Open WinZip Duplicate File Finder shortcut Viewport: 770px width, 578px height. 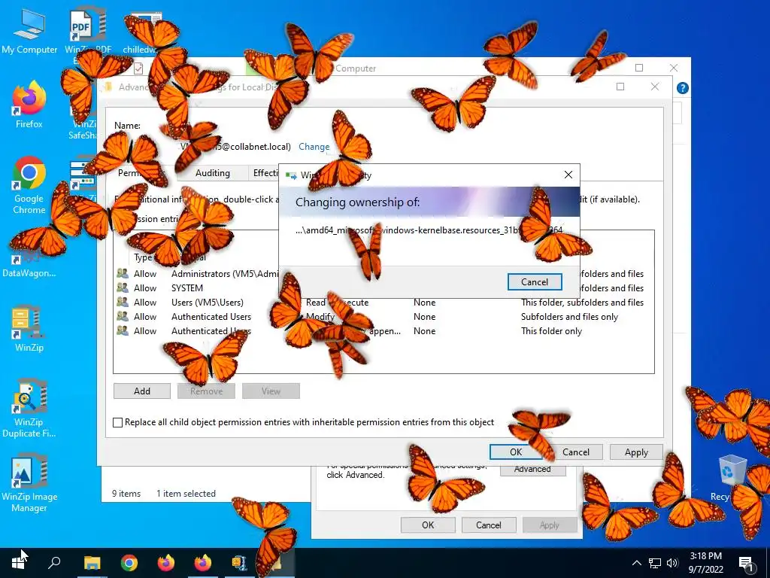coord(29,408)
